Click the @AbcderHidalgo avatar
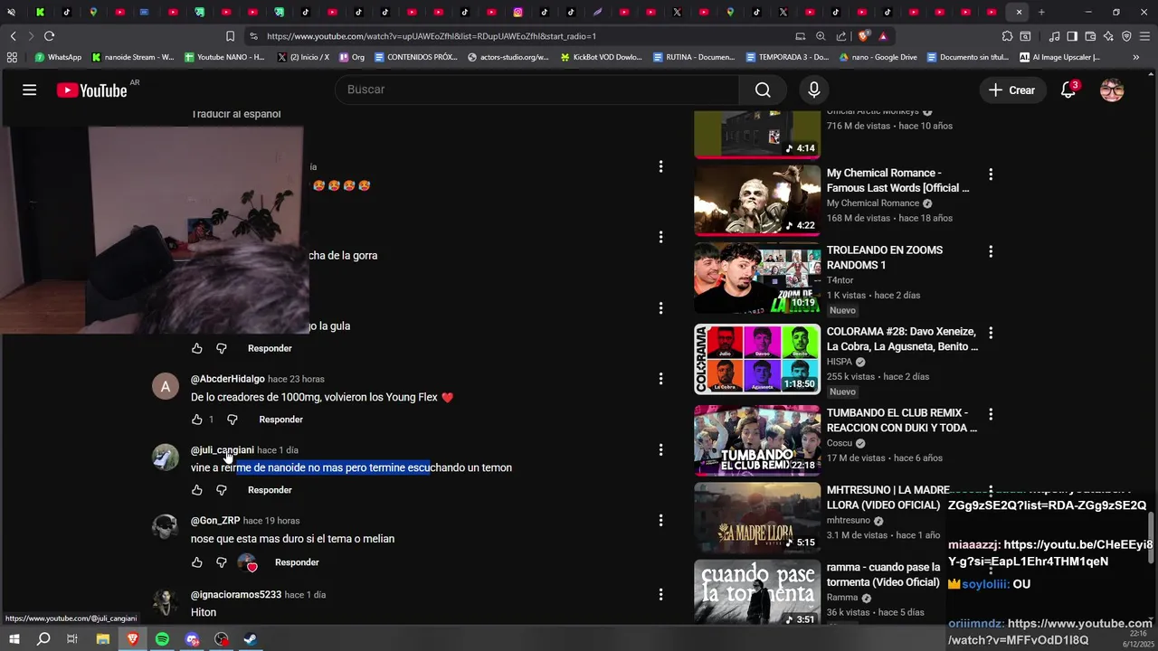This screenshot has width=1158, height=651. pyautogui.click(x=165, y=387)
